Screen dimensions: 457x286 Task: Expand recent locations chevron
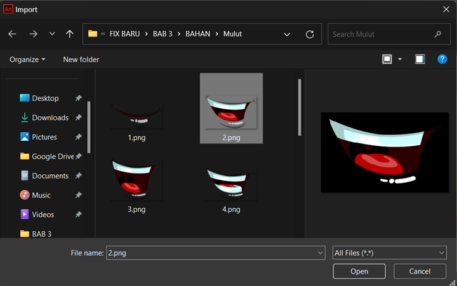pyautogui.click(x=52, y=34)
